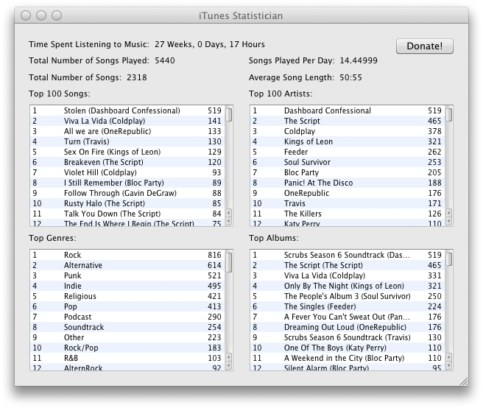This screenshot has height=408, width=483.
Task: Click the scroll up arrow in Top Albums list
Action: 449,357
